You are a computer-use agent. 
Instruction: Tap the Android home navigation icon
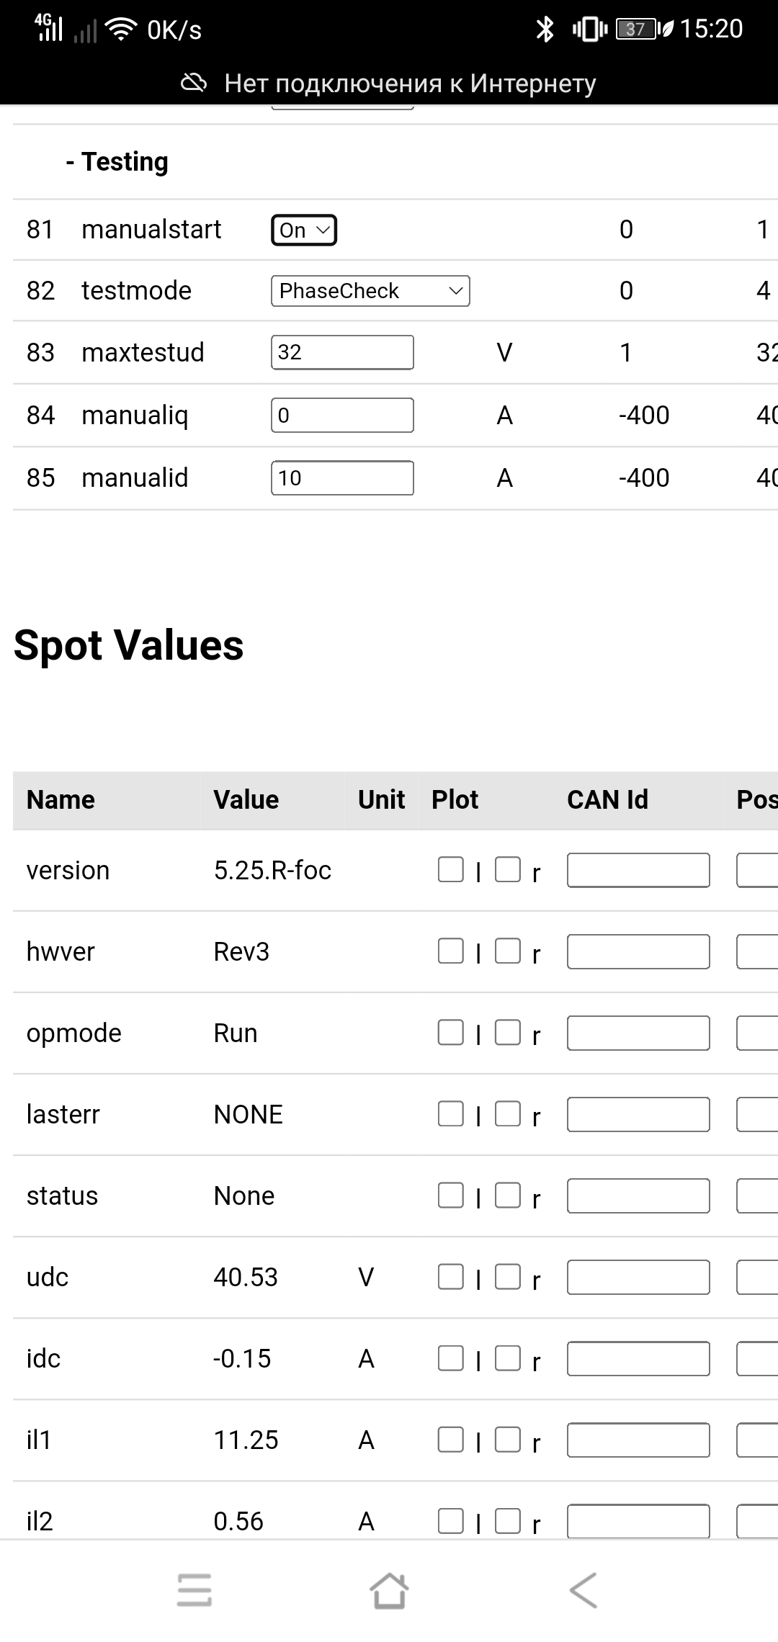pyautogui.click(x=389, y=1589)
